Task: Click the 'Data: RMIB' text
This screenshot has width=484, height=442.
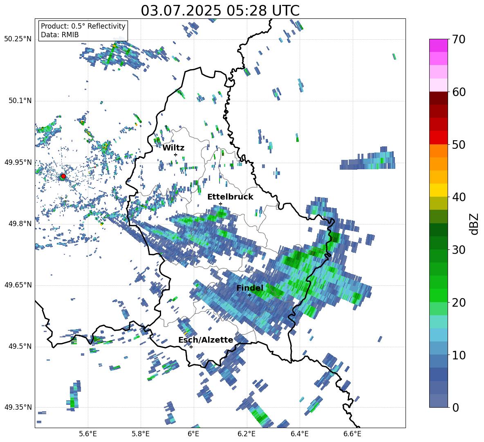Action: [60, 35]
